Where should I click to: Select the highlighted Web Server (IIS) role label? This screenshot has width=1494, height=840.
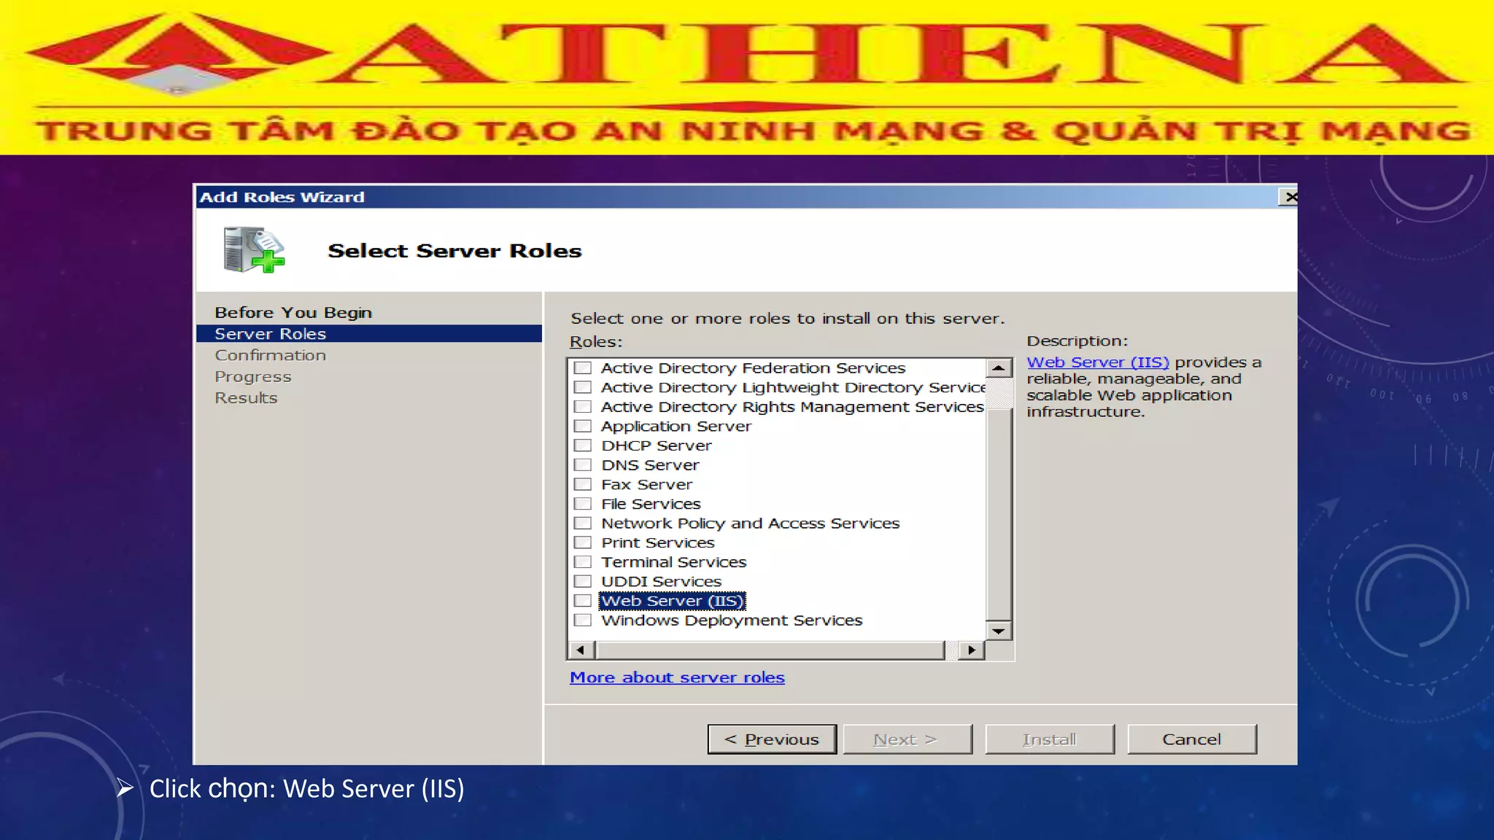[x=672, y=601]
